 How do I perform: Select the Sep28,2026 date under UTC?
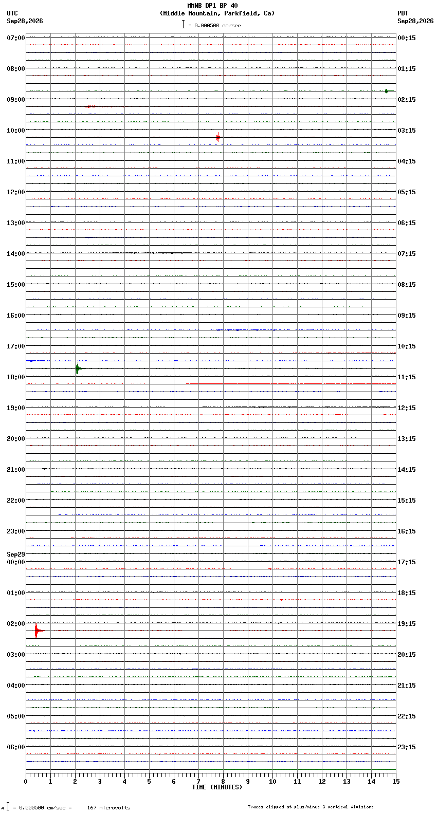coord(25,21)
